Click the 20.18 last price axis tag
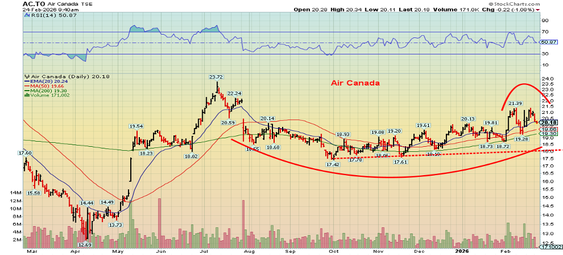Image resolution: width=563 pixels, height=255 pixels. point(548,122)
